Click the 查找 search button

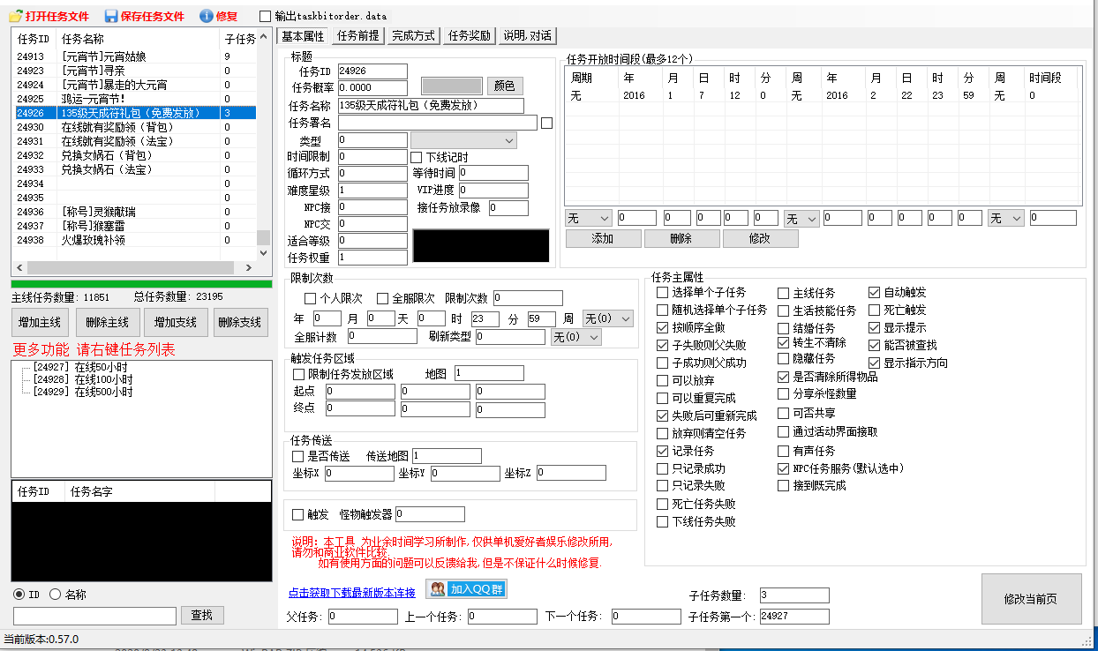(x=202, y=616)
